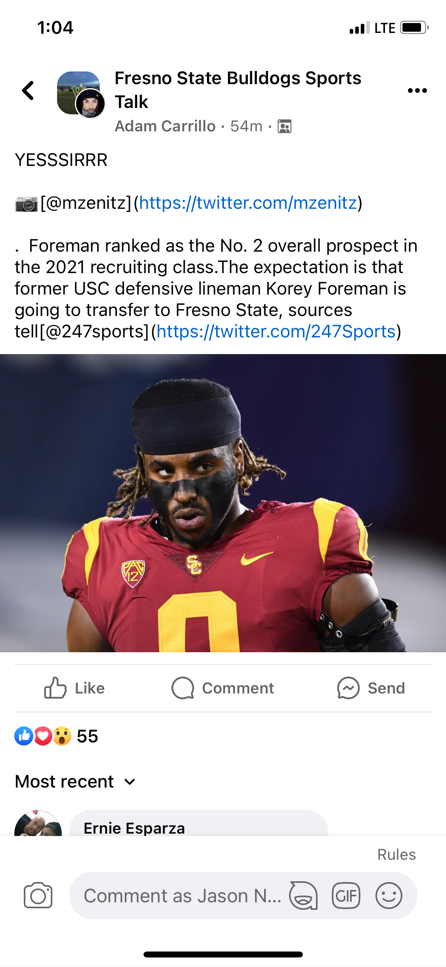Open the twitter.com/mzenitz link
446x967 pixels.
(x=249, y=203)
